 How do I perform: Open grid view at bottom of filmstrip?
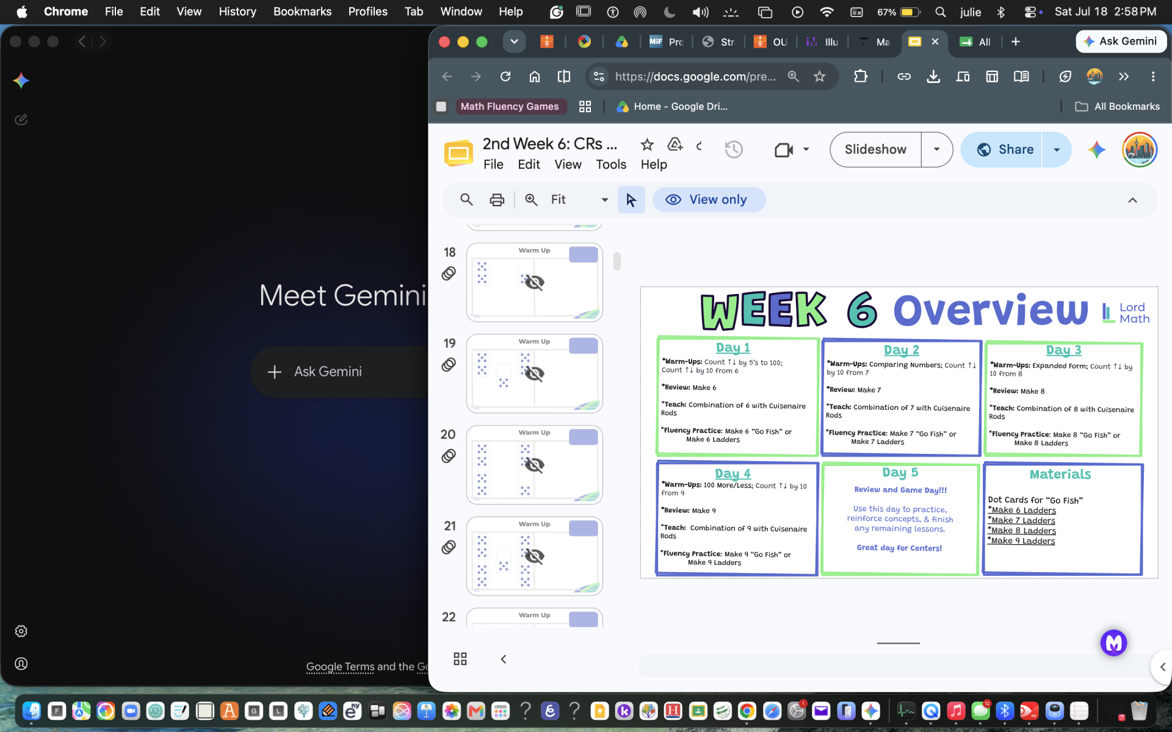(460, 659)
